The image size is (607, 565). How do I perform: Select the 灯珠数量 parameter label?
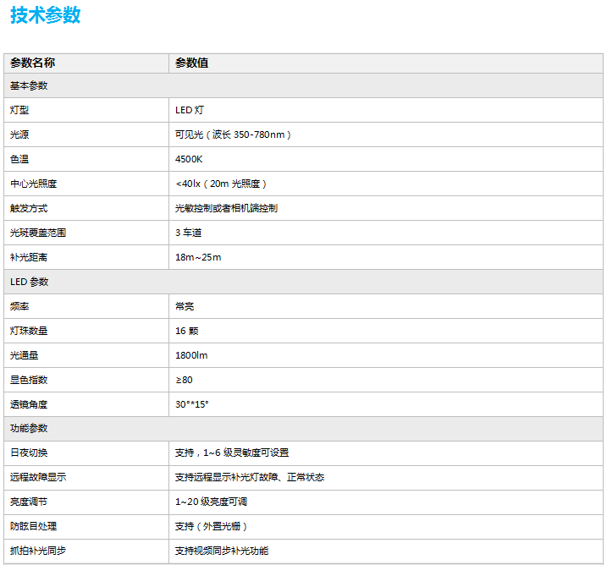(x=29, y=331)
